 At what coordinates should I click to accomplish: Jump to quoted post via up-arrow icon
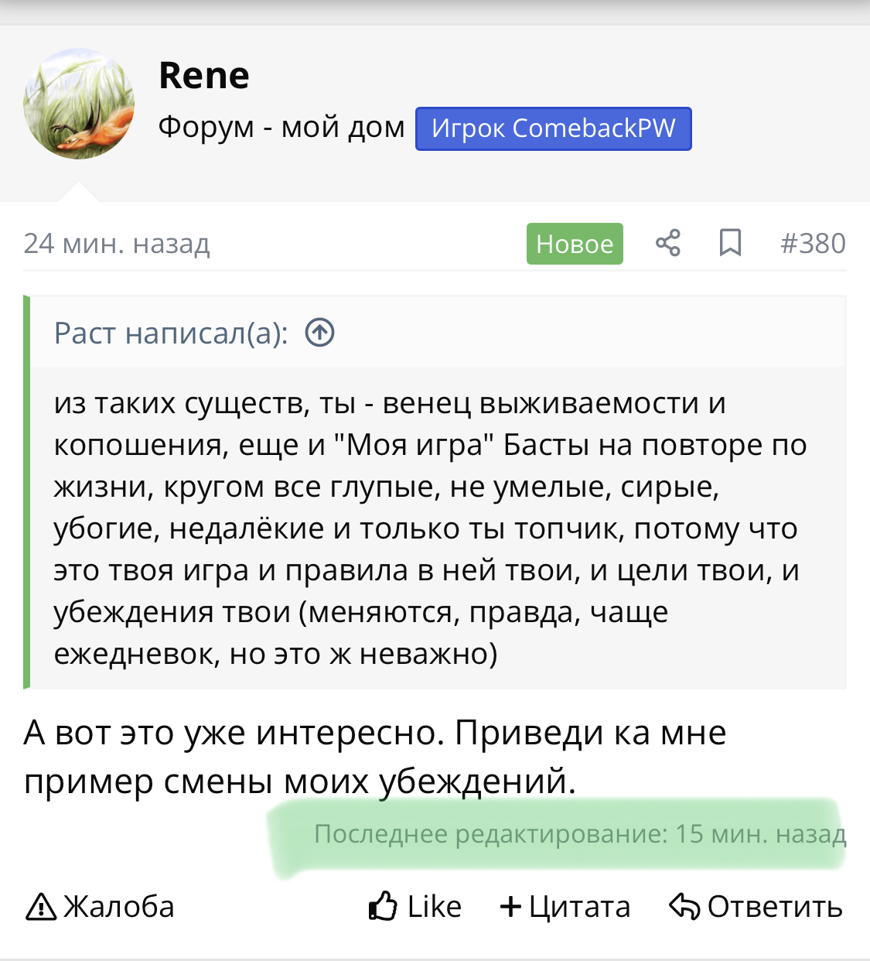[x=320, y=333]
